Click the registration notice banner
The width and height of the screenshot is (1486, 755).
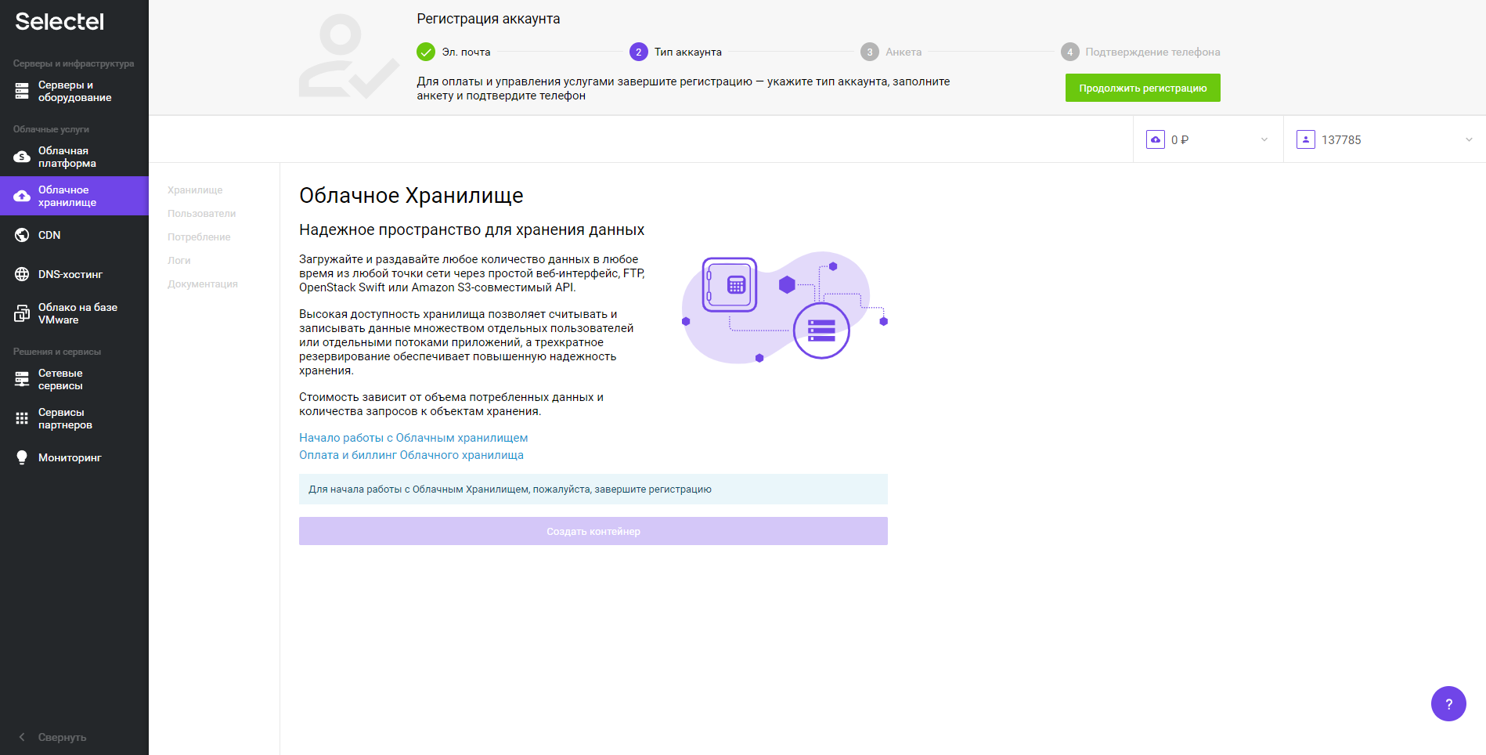(593, 489)
